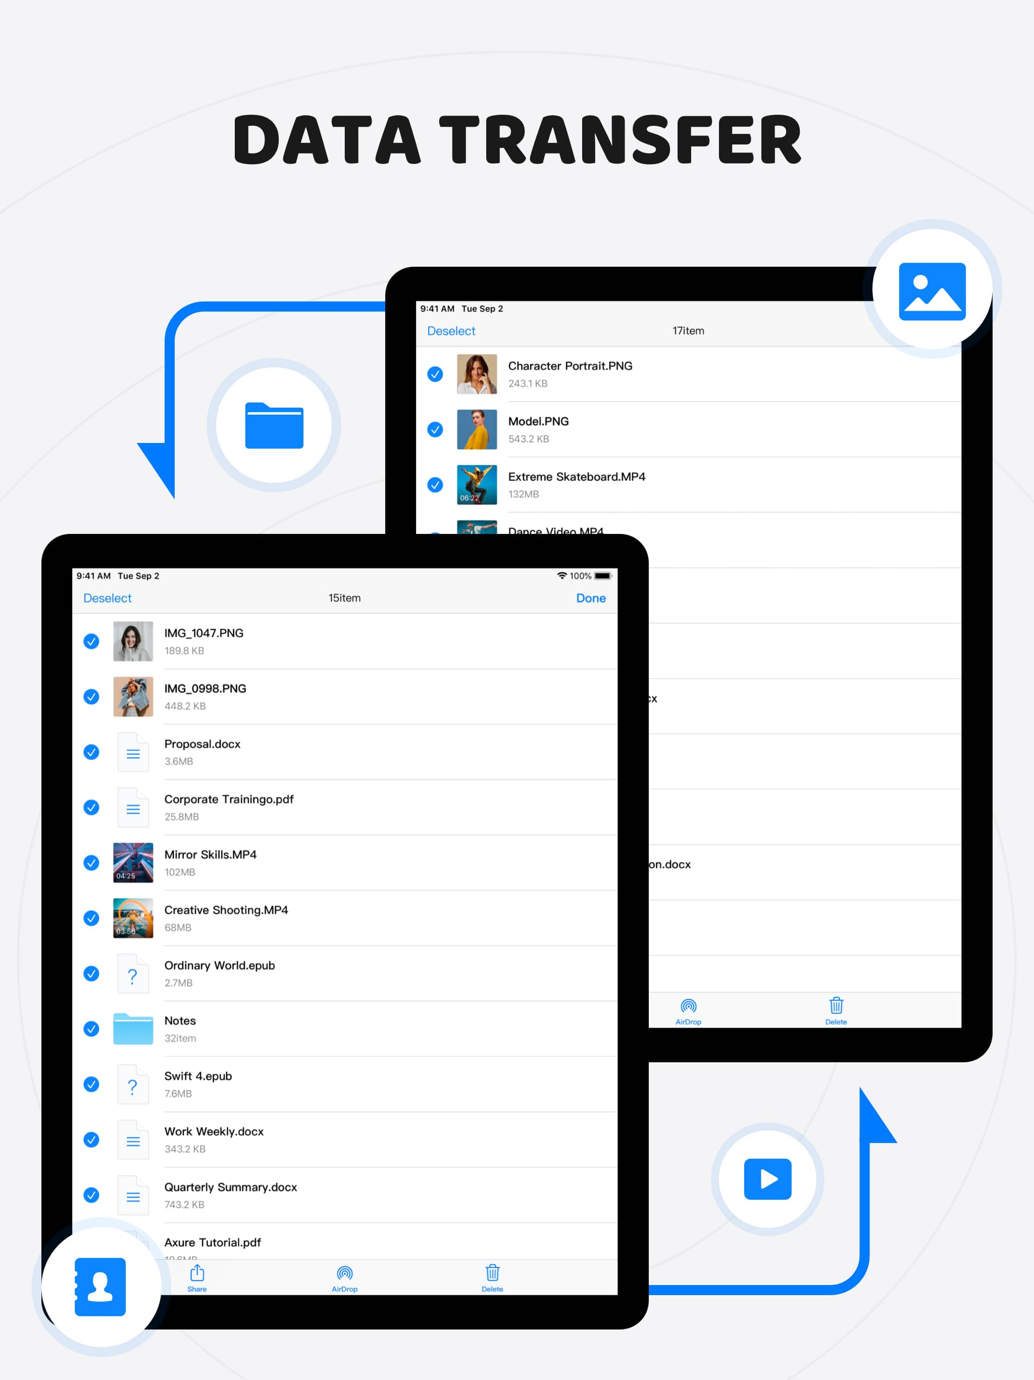Image resolution: width=1034 pixels, height=1380 pixels.
Task: Uncheck the Proposal.docx checkbox
Action: (92, 752)
